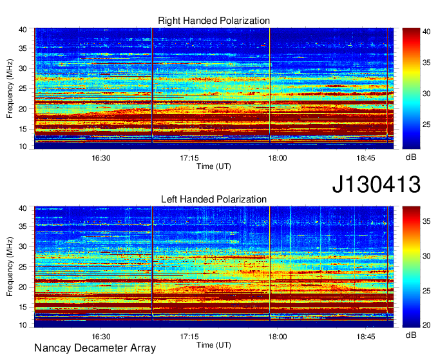Viewport: 438px width, 356px height.
Task: Click the bottom plot's 'Frequency (MHz)' axis label
Action: click(x=10, y=267)
